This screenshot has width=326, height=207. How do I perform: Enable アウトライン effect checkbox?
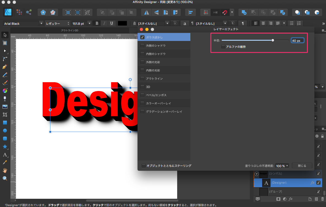pyautogui.click(x=143, y=79)
